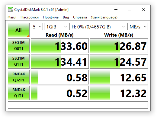Open the Вид menu
The width and height of the screenshot is (157, 118).
click(66, 17)
